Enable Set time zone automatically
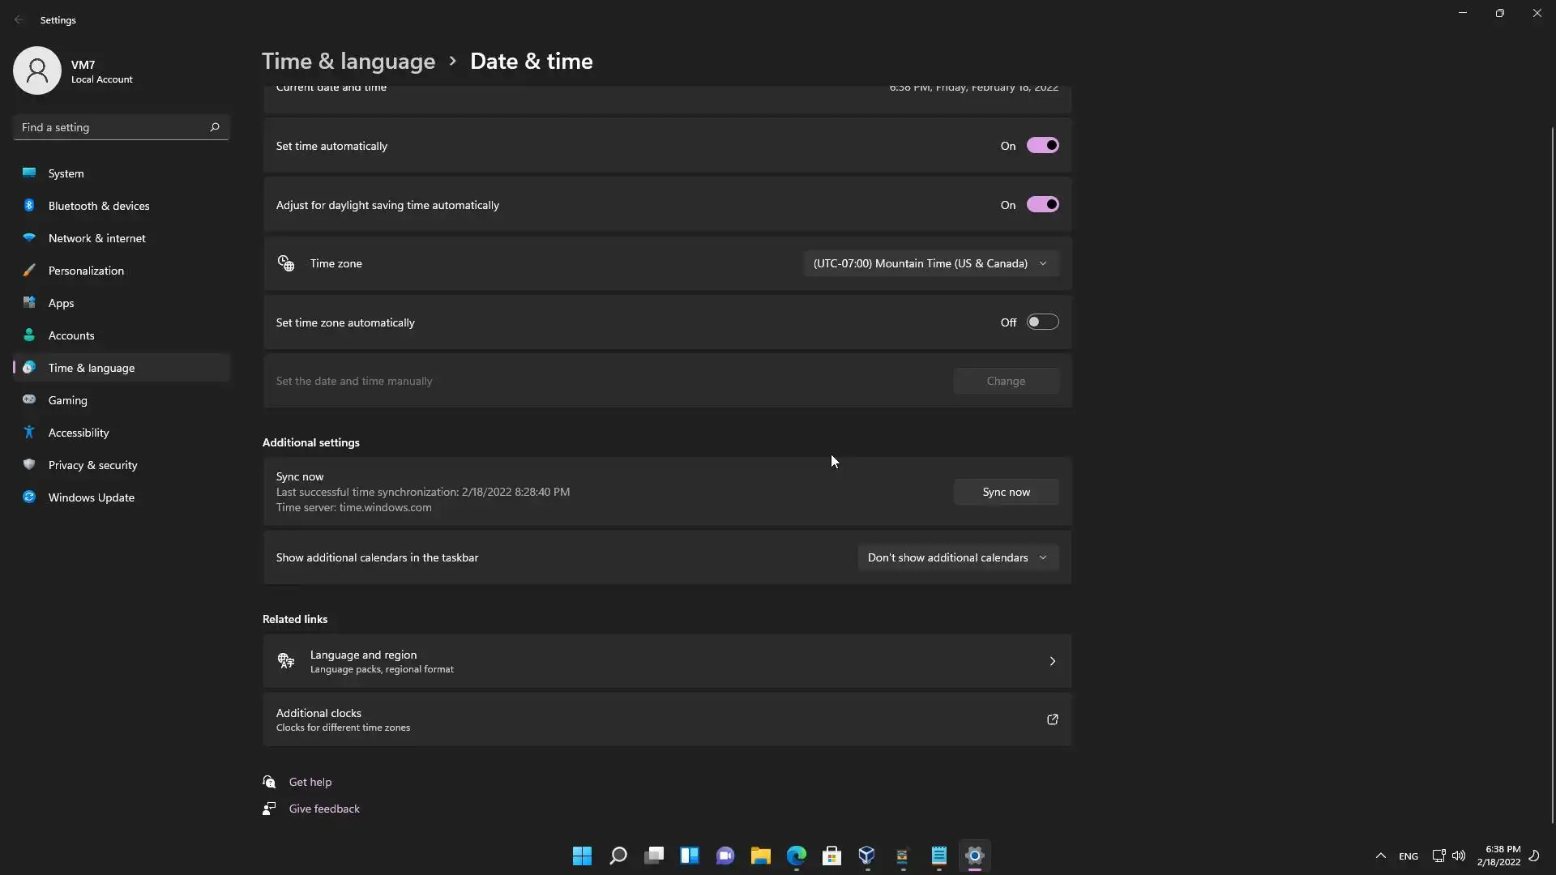The image size is (1556, 875). [x=1042, y=322]
